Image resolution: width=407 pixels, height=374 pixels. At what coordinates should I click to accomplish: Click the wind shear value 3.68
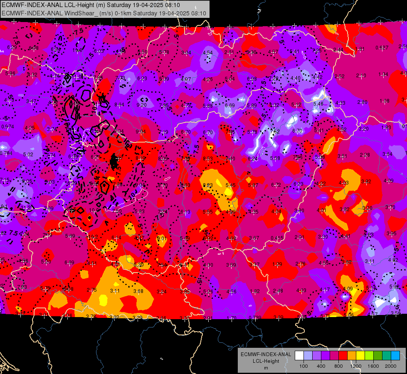138,291
